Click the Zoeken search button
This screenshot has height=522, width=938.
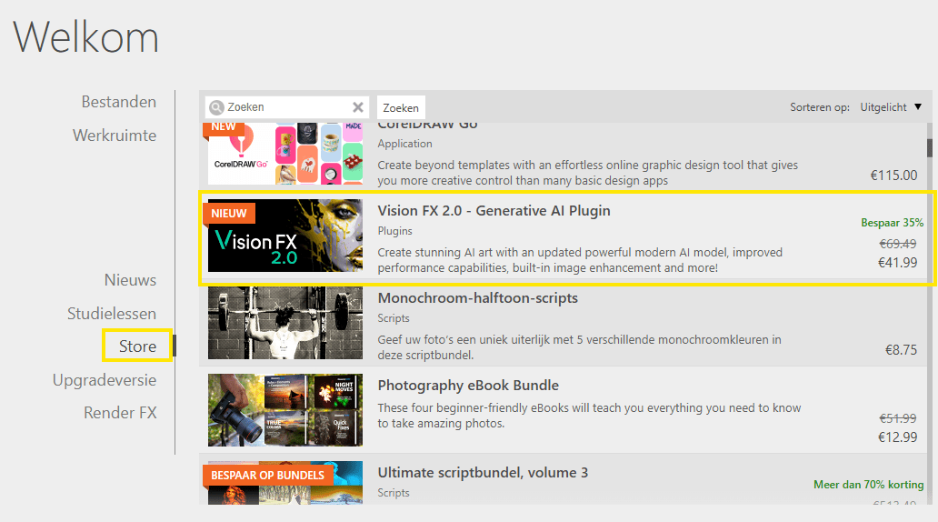401,107
